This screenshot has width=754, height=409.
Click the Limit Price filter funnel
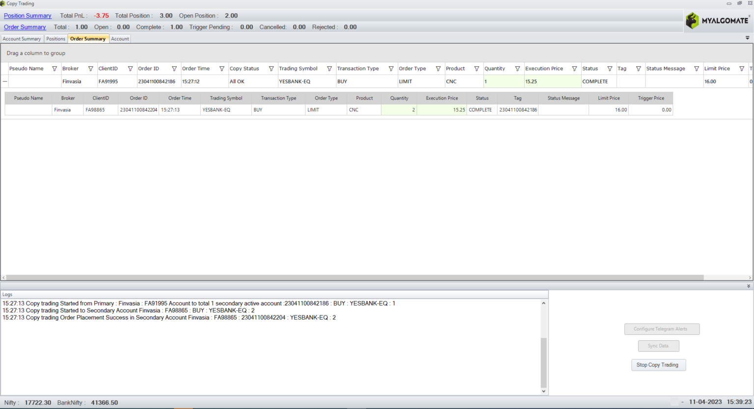click(x=743, y=69)
